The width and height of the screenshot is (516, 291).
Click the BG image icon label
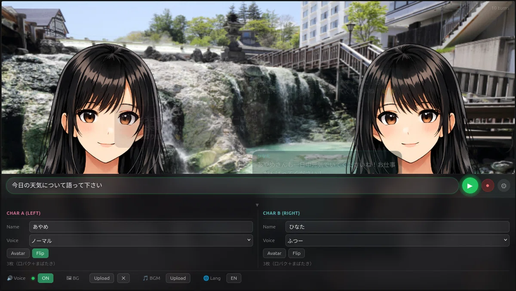point(73,278)
